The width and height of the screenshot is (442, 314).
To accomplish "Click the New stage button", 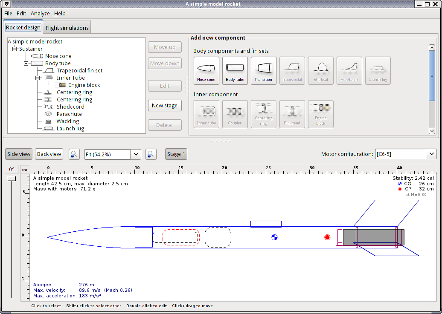I will [x=165, y=106].
